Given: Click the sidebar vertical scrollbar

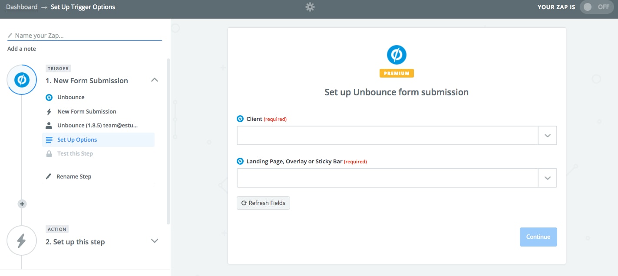Looking at the screenshot, I should tap(169, 141).
